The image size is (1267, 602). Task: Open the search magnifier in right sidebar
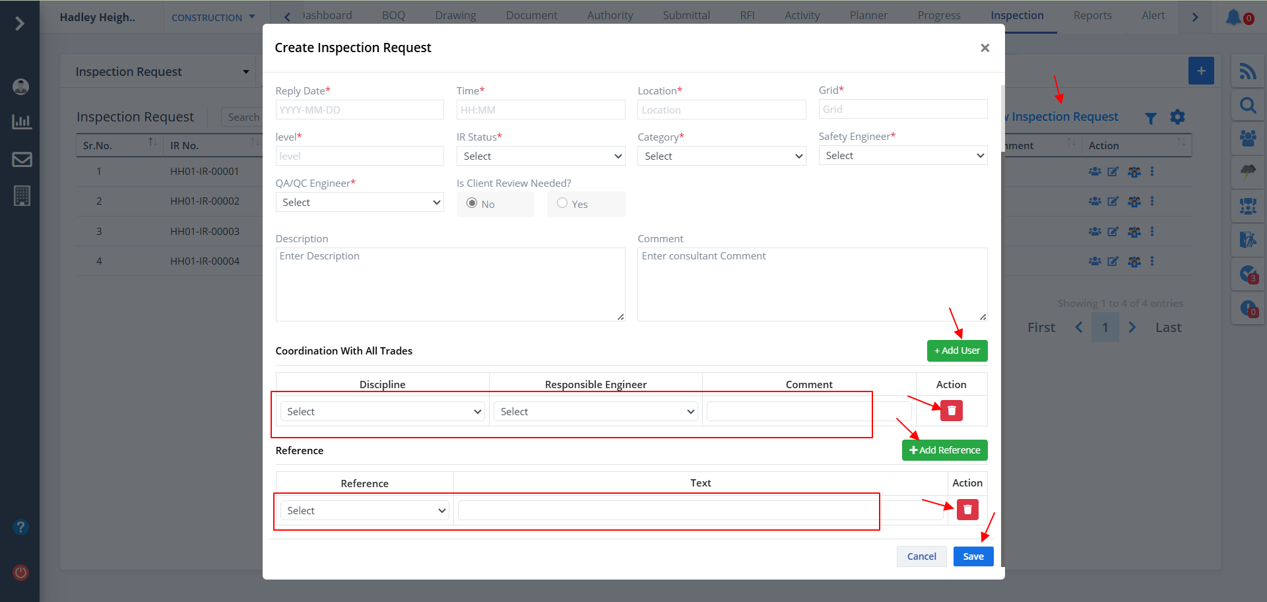click(1247, 106)
